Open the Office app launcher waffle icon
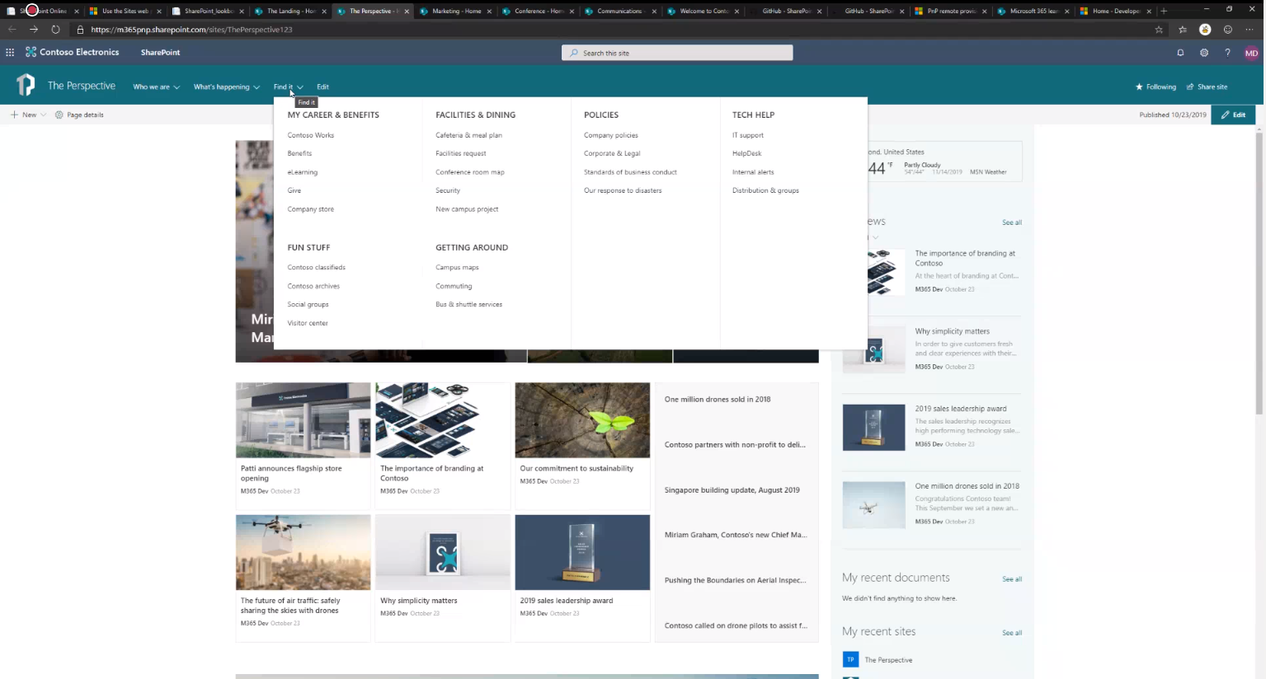Screen dimensions: 1266x679 click(x=9, y=52)
